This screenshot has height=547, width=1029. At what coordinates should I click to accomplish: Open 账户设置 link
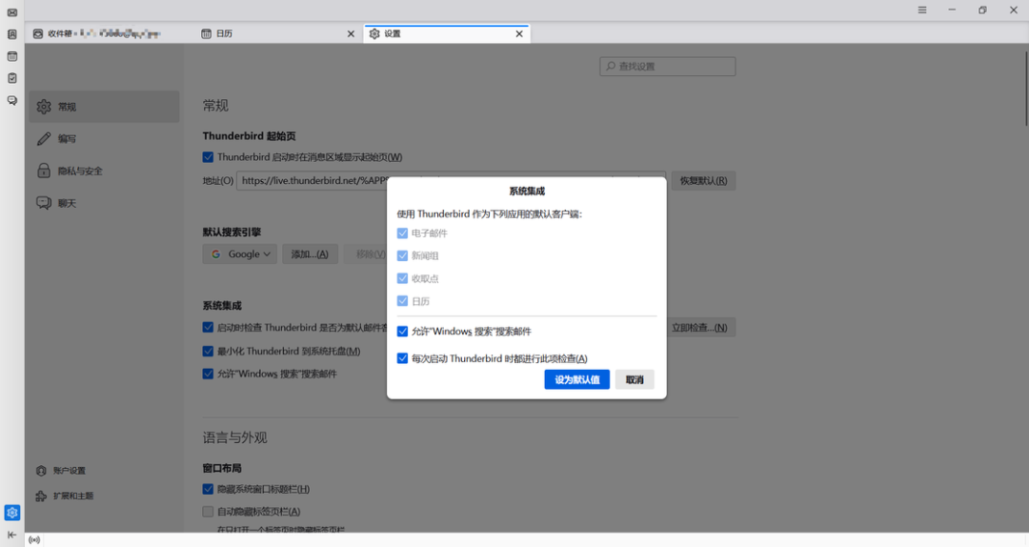pos(61,470)
